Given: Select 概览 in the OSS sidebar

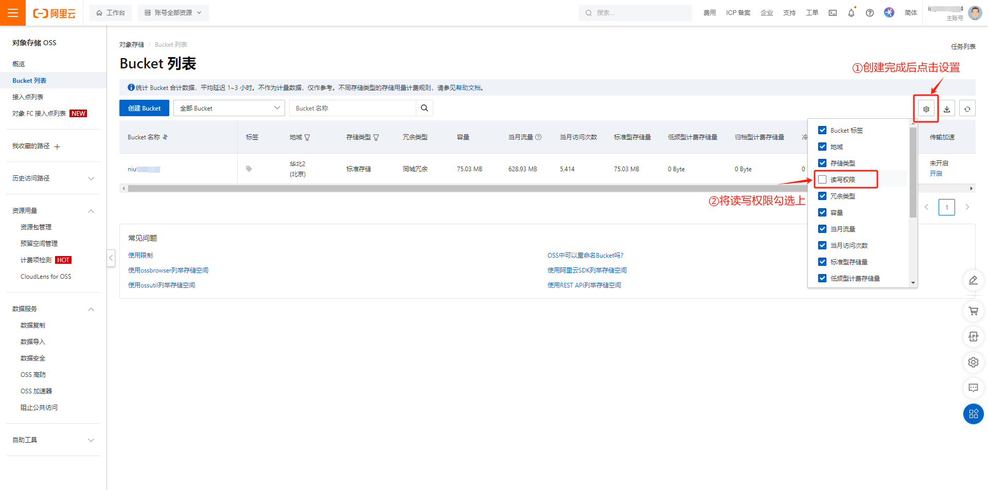Looking at the screenshot, I should point(19,64).
